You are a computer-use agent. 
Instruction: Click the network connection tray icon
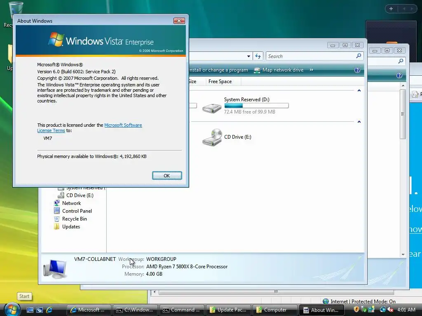pos(382,309)
